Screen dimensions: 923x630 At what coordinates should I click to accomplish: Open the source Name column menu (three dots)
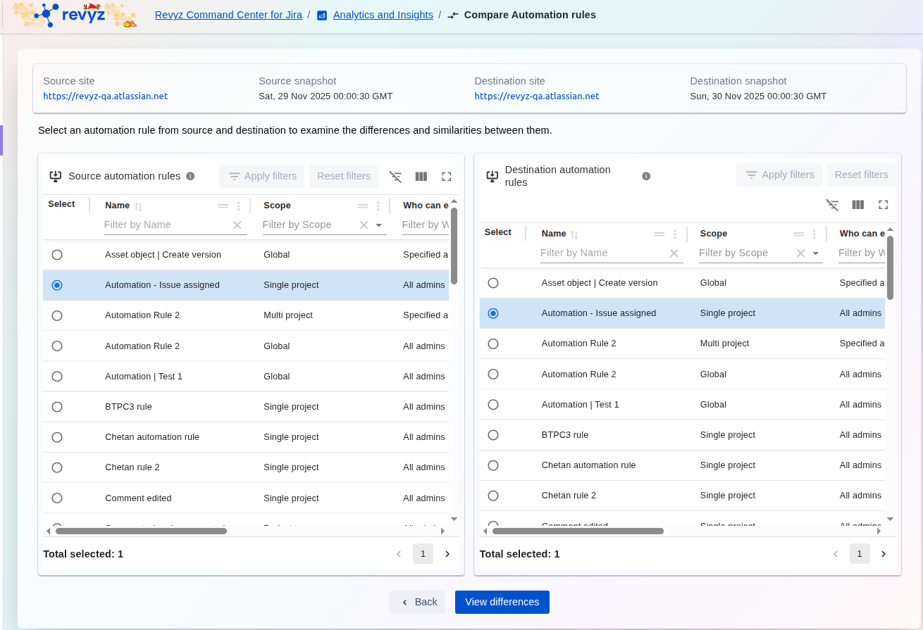tap(238, 206)
